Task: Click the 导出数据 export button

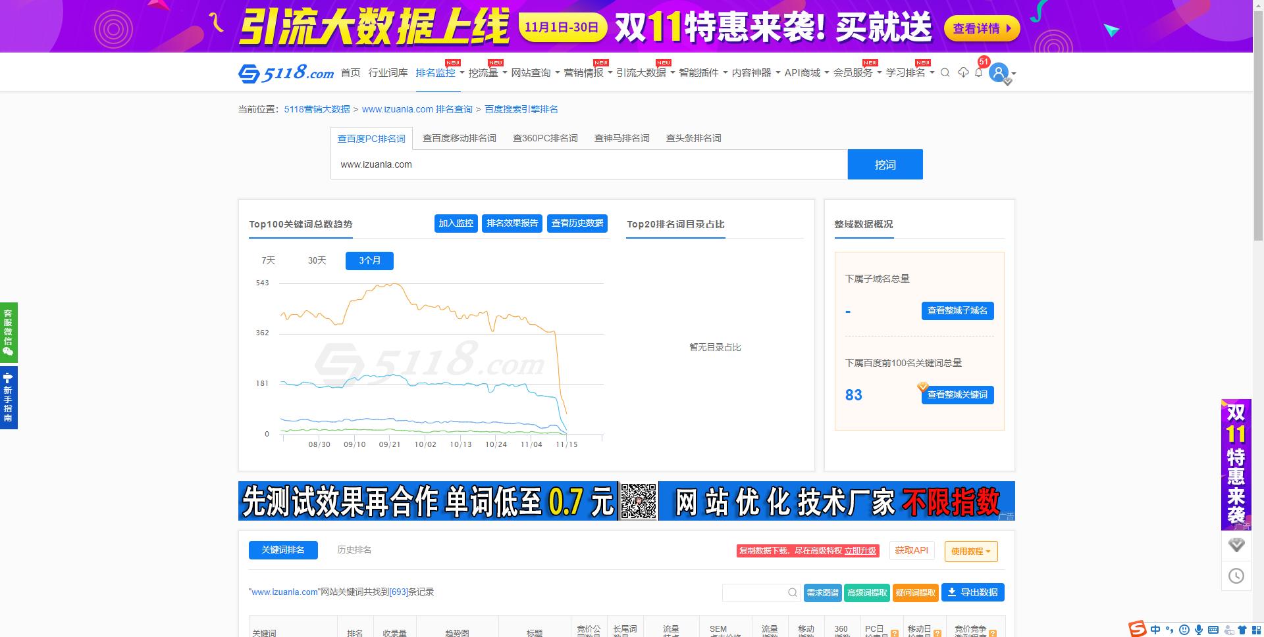Action: (972, 592)
